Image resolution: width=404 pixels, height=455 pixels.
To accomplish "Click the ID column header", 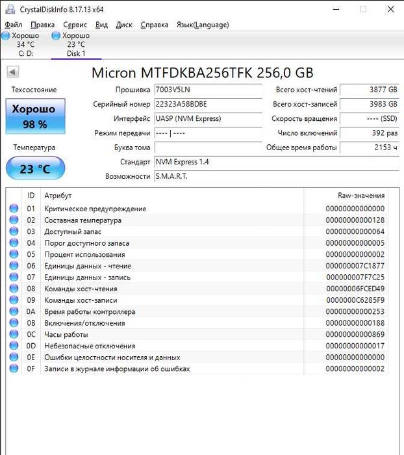I will click(x=31, y=196).
